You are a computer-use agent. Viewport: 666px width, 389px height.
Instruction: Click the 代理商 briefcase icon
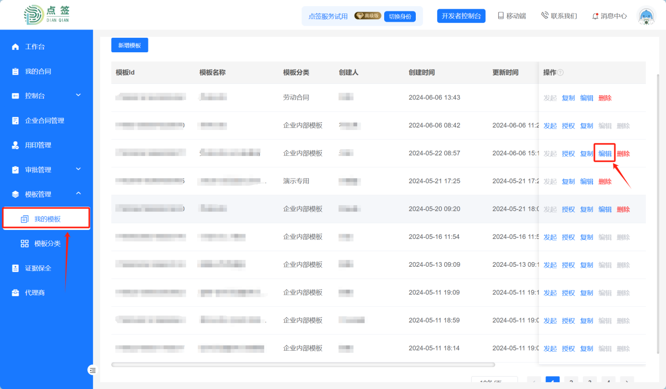(x=16, y=293)
